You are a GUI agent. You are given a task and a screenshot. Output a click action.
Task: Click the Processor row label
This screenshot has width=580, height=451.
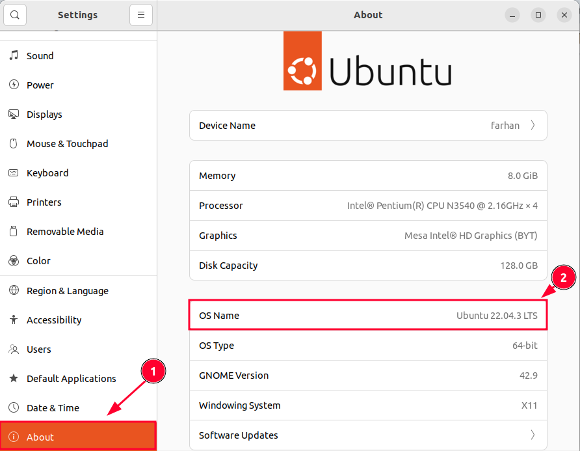pyautogui.click(x=221, y=206)
